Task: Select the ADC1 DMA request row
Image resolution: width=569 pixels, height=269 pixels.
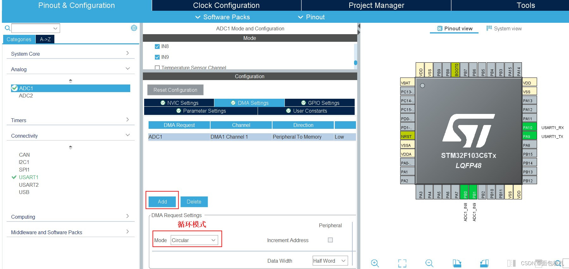Action: coord(252,137)
